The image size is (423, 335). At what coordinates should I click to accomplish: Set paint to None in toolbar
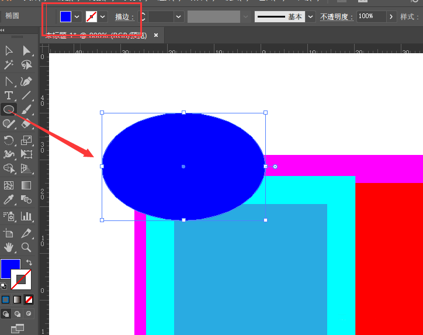pos(29,300)
